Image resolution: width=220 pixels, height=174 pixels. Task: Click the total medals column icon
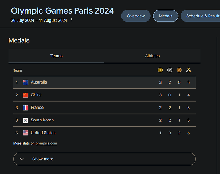tap(188, 70)
